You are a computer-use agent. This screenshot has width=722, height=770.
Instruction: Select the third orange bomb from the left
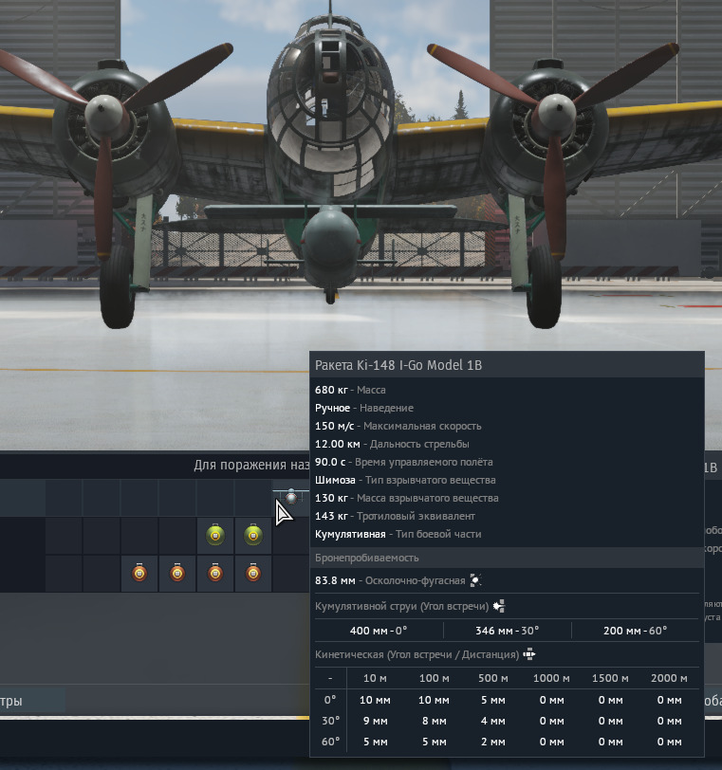215,573
